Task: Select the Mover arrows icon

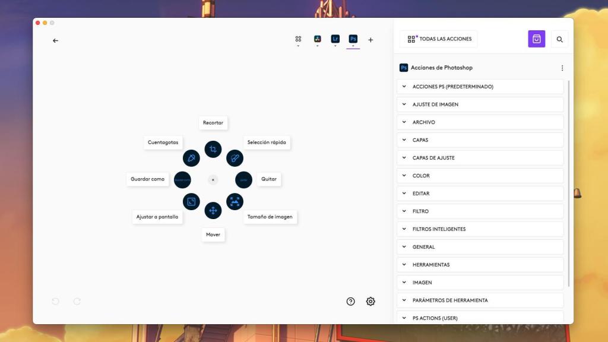Action: tap(213, 210)
